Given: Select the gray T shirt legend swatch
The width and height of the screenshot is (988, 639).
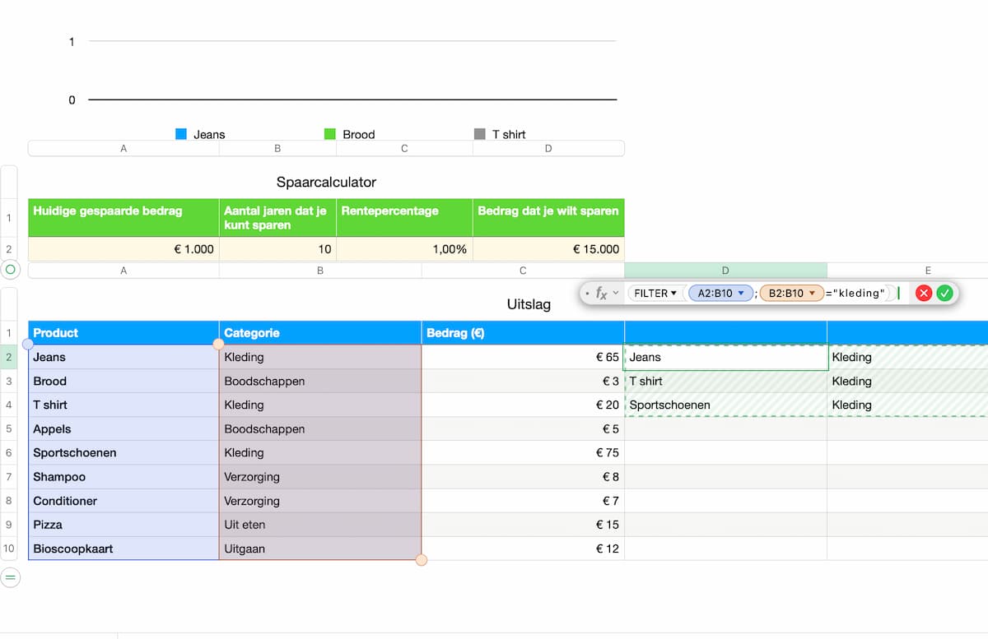Looking at the screenshot, I should coord(480,134).
